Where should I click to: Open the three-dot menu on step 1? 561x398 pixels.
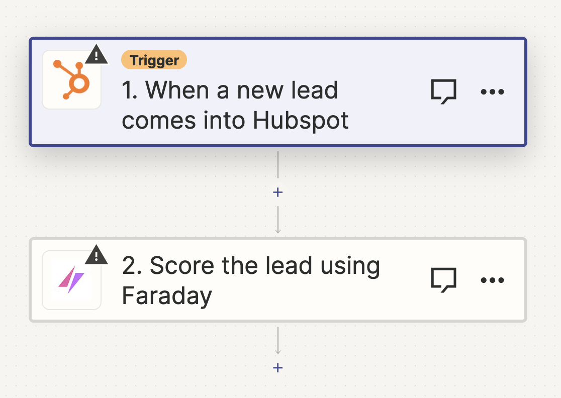[x=492, y=91]
